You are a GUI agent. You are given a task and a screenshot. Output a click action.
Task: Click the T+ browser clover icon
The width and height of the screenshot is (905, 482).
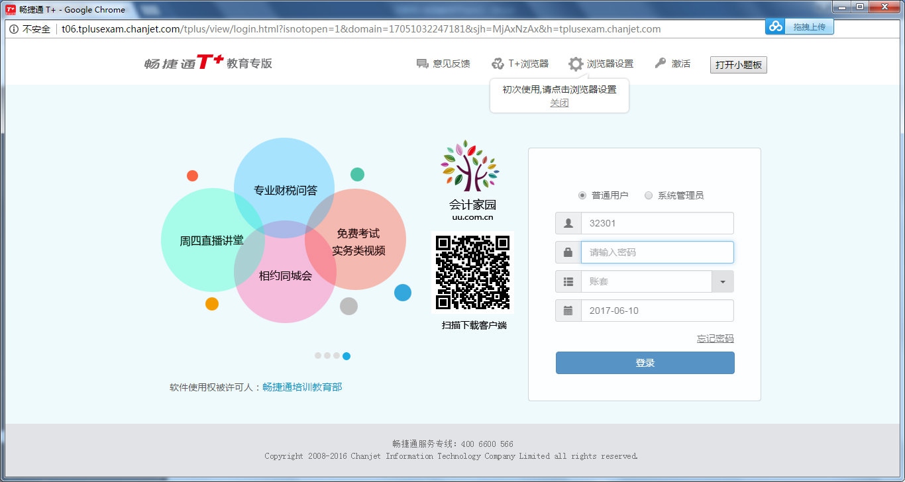[498, 64]
